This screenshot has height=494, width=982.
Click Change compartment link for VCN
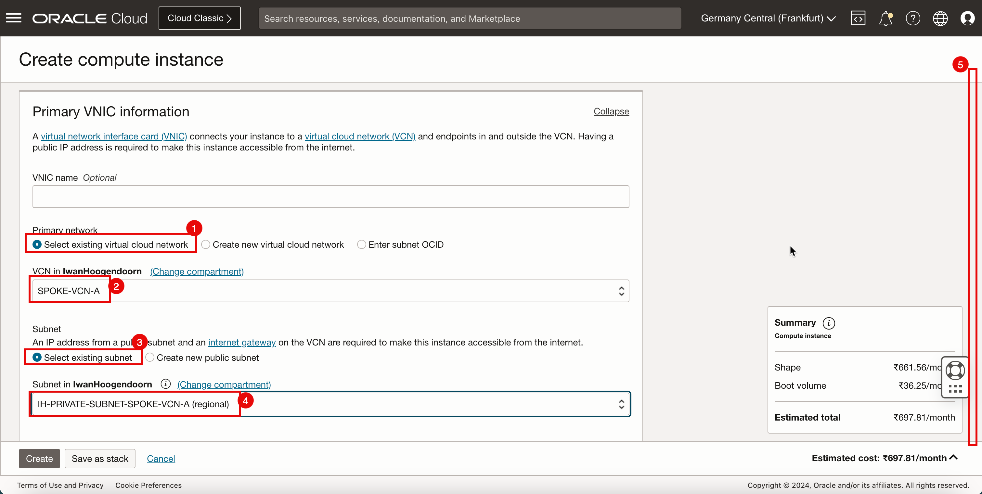tap(197, 272)
